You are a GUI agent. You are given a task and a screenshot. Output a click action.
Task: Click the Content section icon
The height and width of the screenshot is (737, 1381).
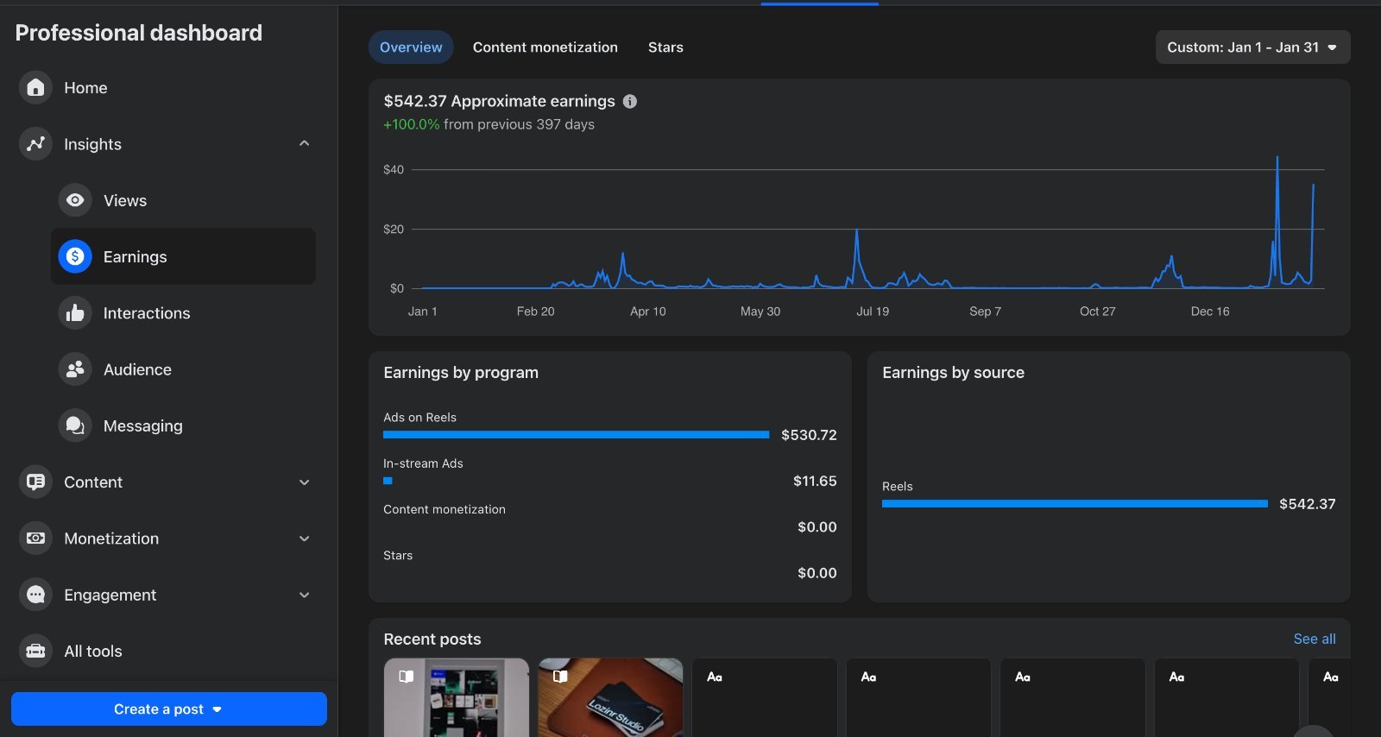pyautogui.click(x=35, y=482)
